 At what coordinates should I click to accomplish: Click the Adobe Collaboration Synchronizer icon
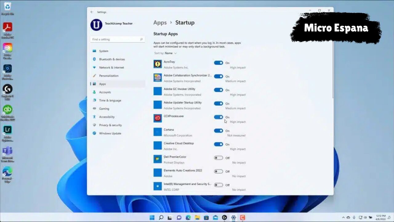click(158, 78)
